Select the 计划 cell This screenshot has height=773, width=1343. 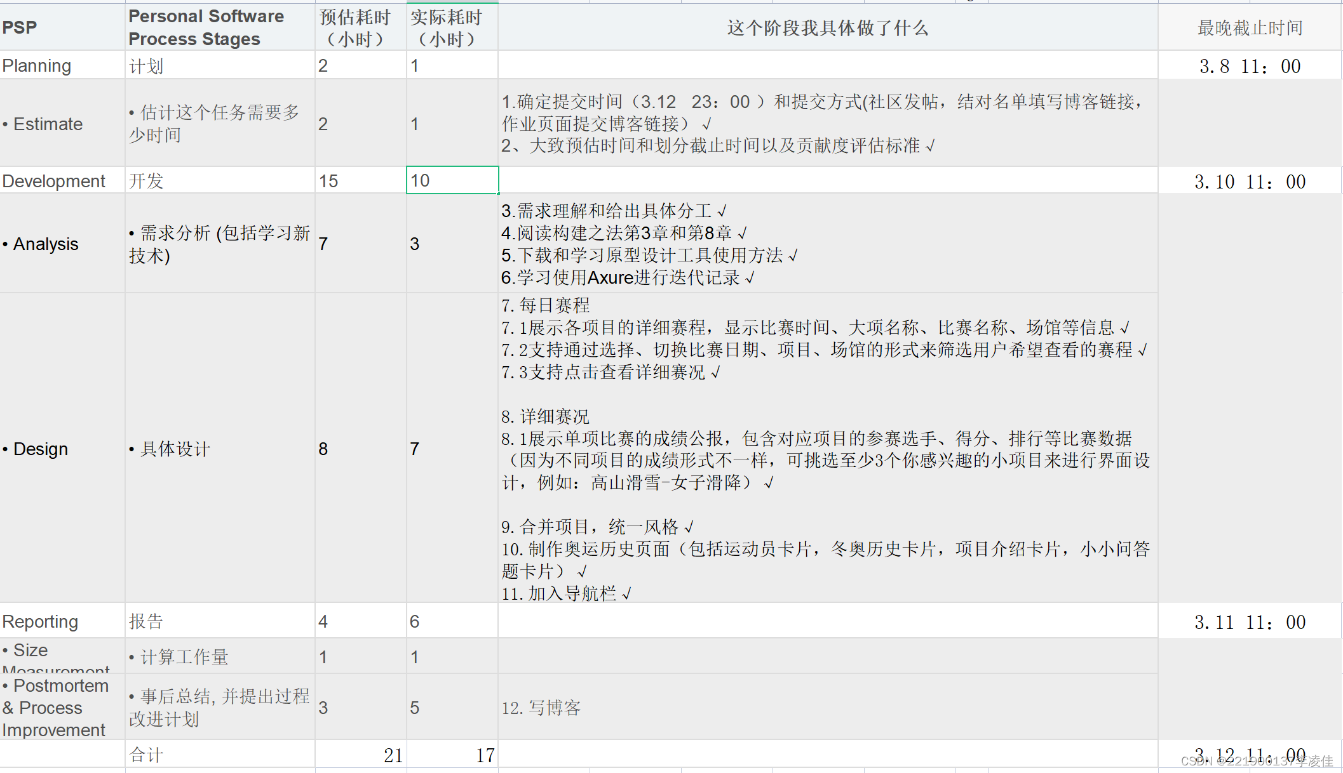click(220, 65)
